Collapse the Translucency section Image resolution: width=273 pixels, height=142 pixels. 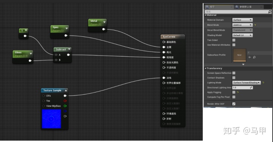click(206, 69)
